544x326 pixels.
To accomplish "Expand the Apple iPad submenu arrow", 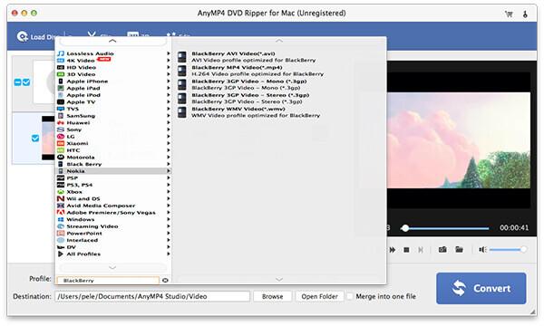I will (169, 88).
